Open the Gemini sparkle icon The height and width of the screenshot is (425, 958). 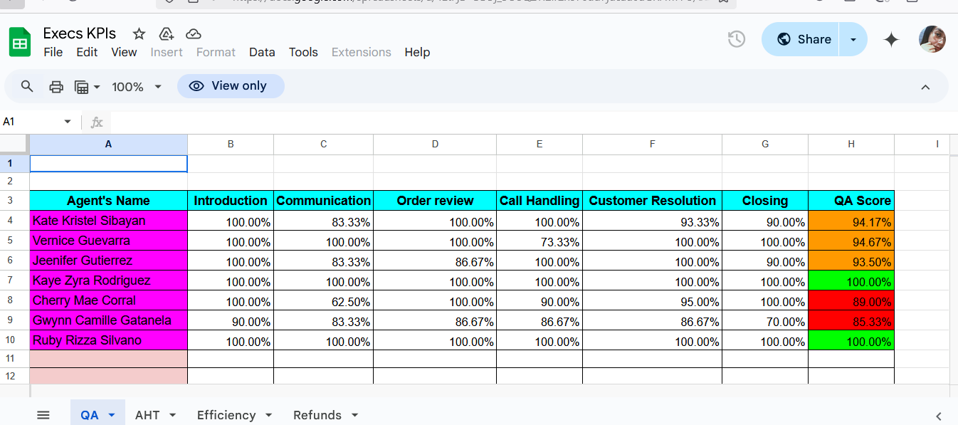click(x=891, y=40)
